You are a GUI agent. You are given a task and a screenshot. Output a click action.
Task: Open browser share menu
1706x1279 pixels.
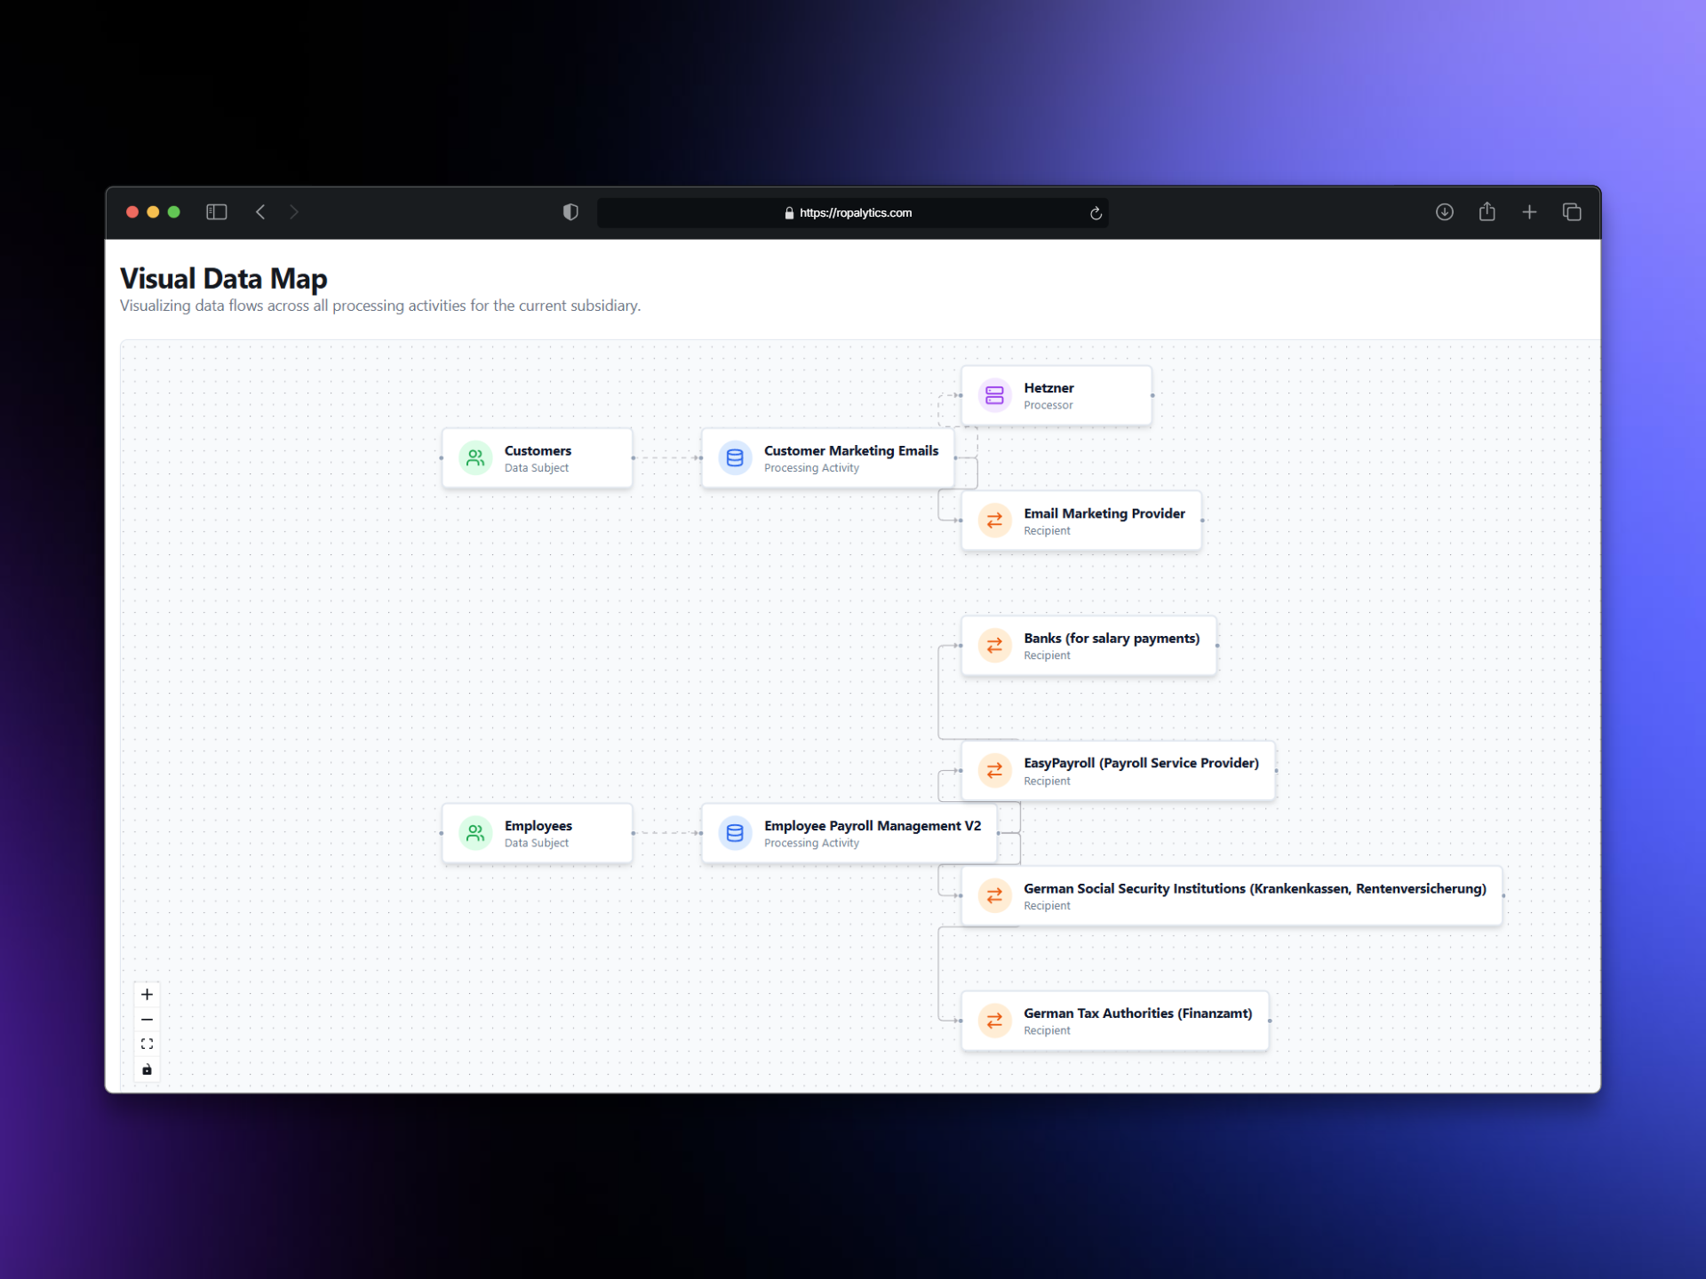pos(1487,212)
